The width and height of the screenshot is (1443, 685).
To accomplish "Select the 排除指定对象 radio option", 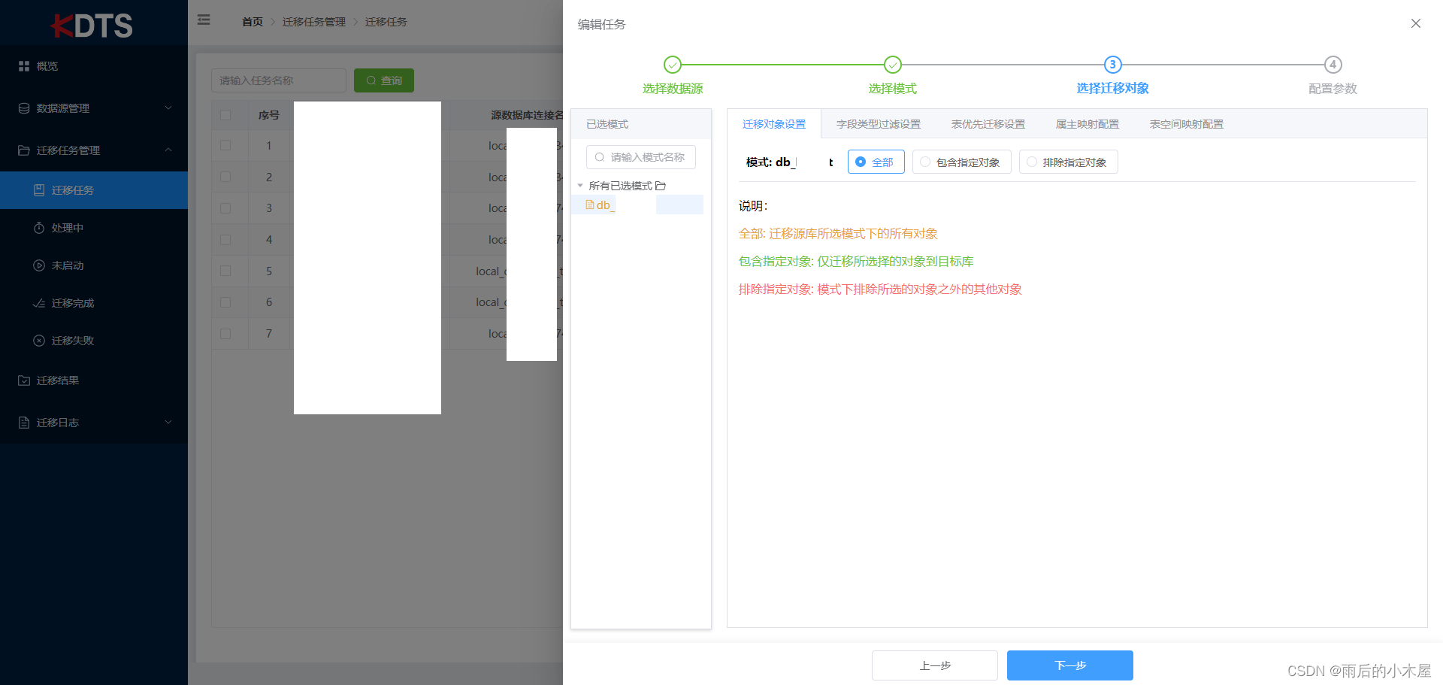I will point(1069,162).
